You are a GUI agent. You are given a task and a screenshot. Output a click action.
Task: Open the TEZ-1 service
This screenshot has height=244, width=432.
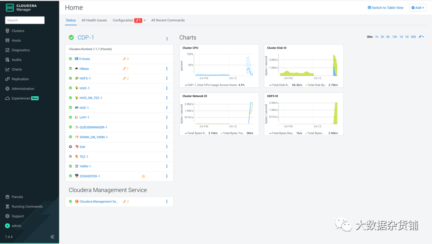pos(84,157)
